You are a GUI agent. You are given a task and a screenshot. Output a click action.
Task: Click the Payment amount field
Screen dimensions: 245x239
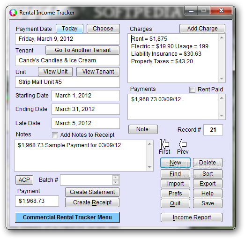(37, 201)
